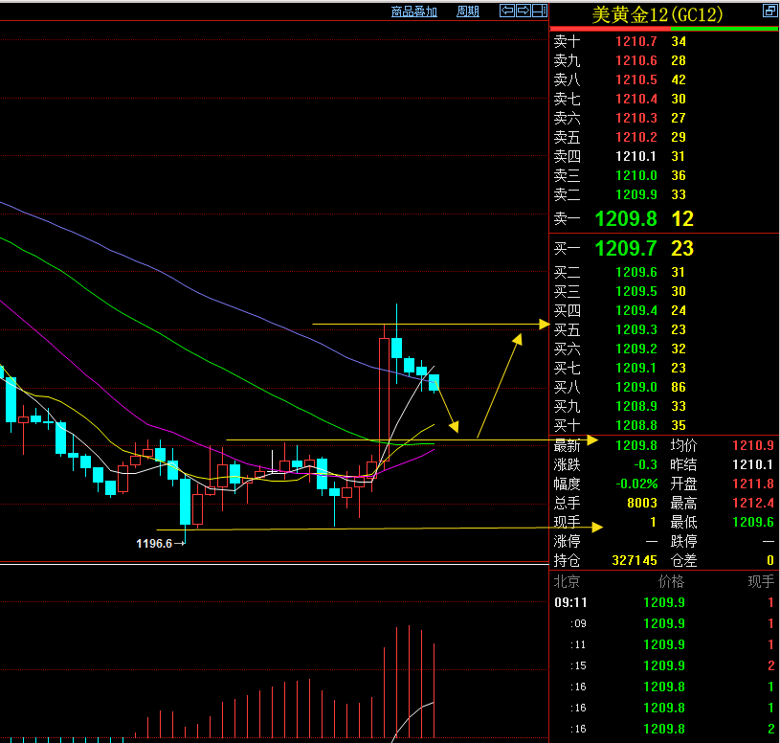Click the restore window icon beside GC12 title
This screenshot has height=743, width=780.
click(769, 11)
